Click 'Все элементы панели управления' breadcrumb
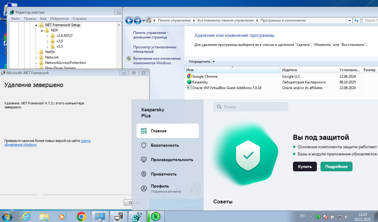378x222 pixels. point(226,20)
